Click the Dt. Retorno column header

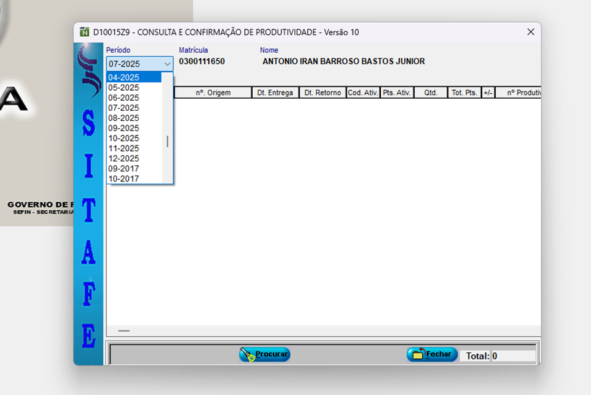322,93
